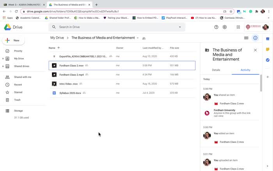Open a new browser tab
This screenshot has height=171, width=273.
(96, 5)
